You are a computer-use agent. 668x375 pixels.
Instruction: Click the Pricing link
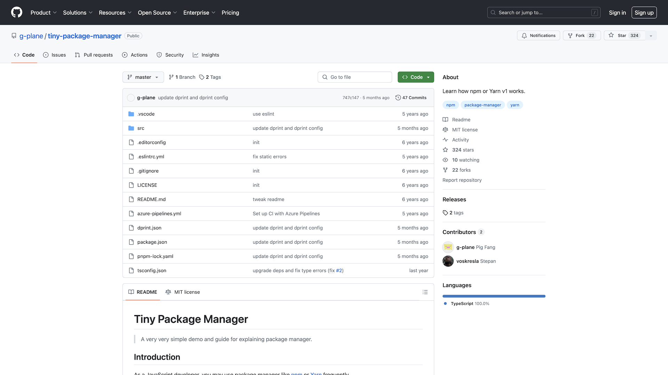point(230,12)
